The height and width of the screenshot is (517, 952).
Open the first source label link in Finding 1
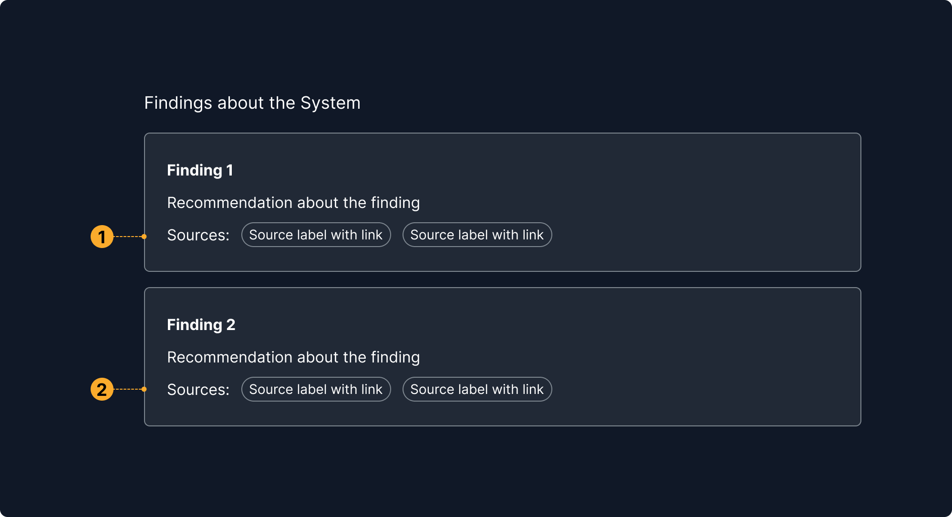tap(316, 235)
